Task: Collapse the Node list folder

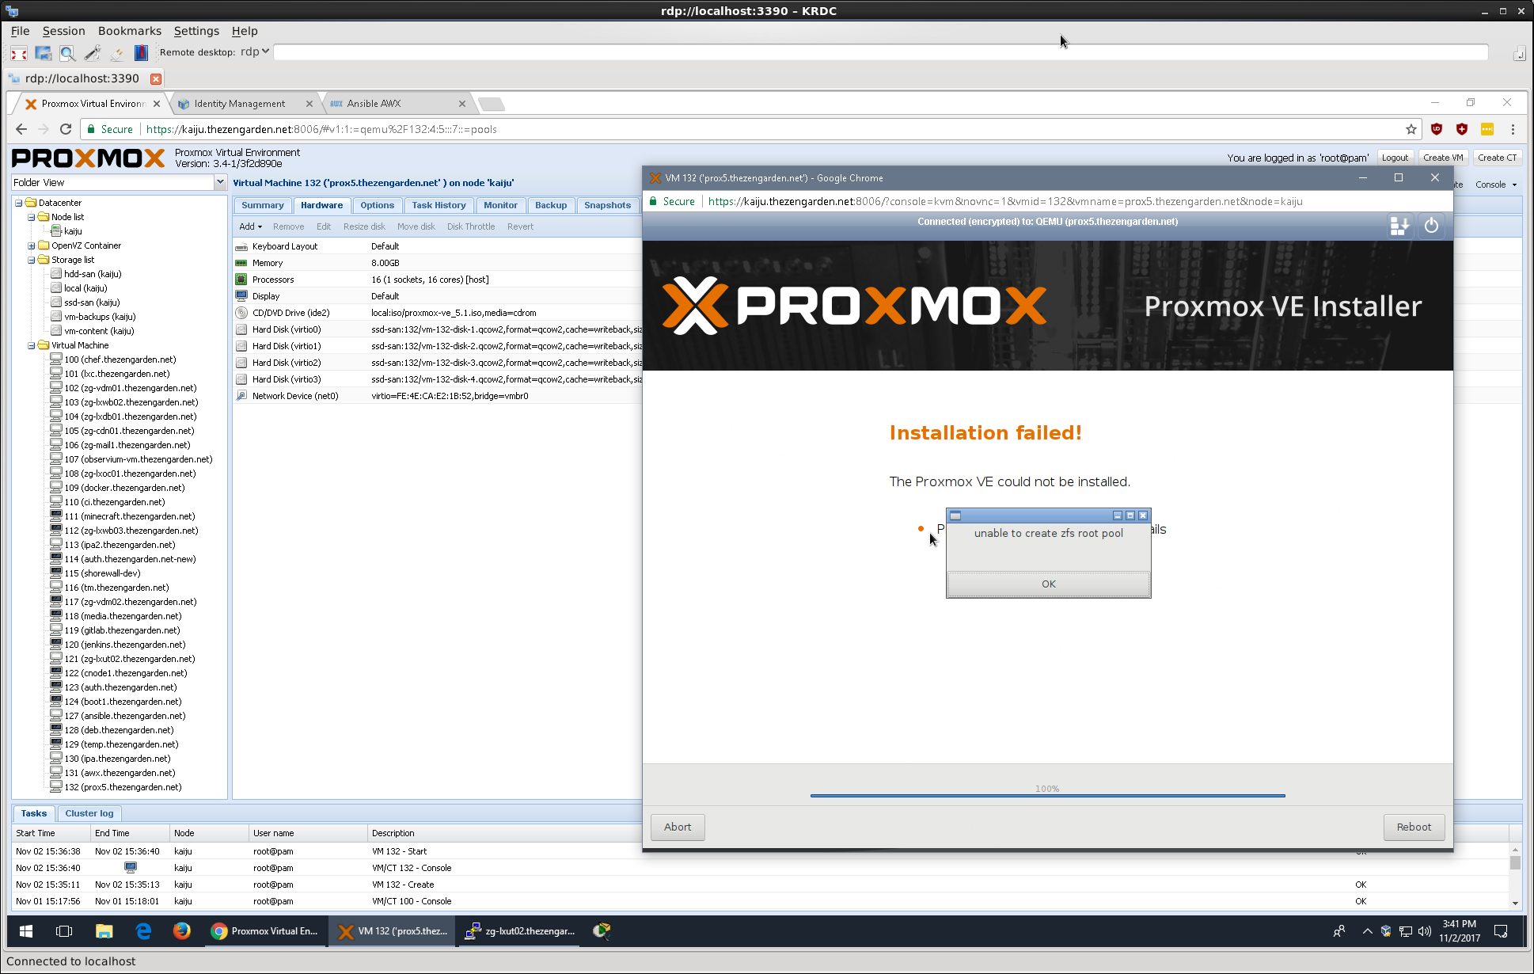Action: (x=31, y=217)
